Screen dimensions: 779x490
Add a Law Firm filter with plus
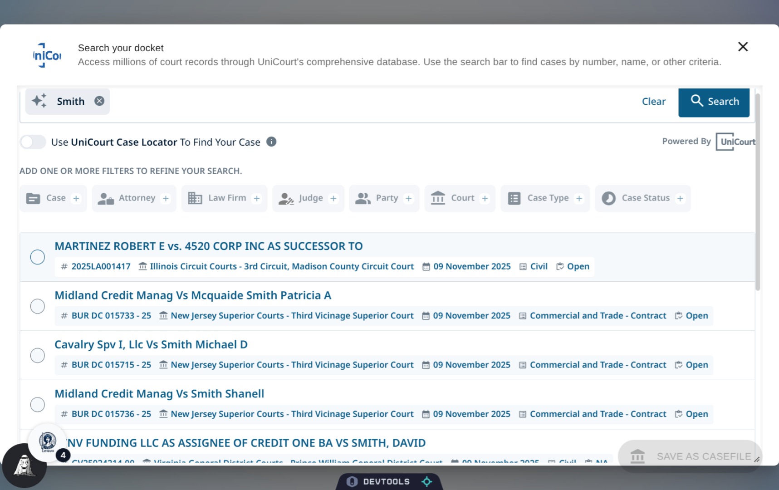[257, 198]
